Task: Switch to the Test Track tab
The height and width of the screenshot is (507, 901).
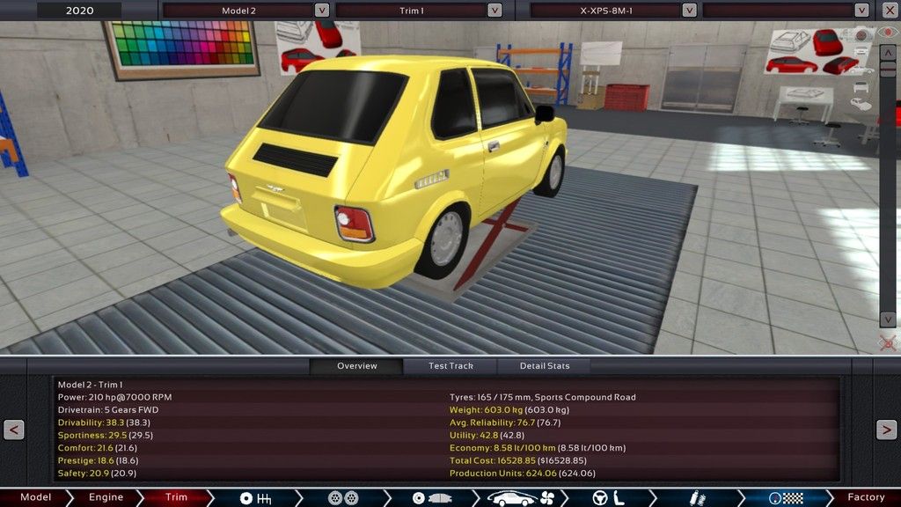Action: click(450, 366)
